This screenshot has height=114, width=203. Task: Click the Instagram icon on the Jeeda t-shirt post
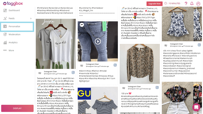[73, 72]
